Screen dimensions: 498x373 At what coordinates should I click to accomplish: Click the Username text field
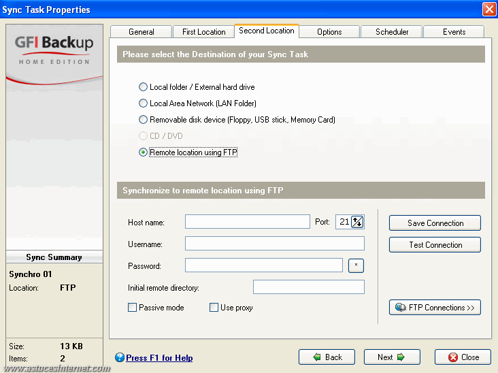[x=275, y=244]
